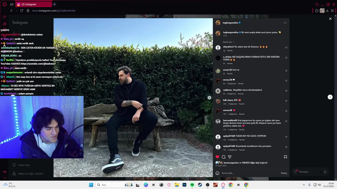Open the browser downloads icon
This screenshot has width=337, height=189.
click(327, 11)
